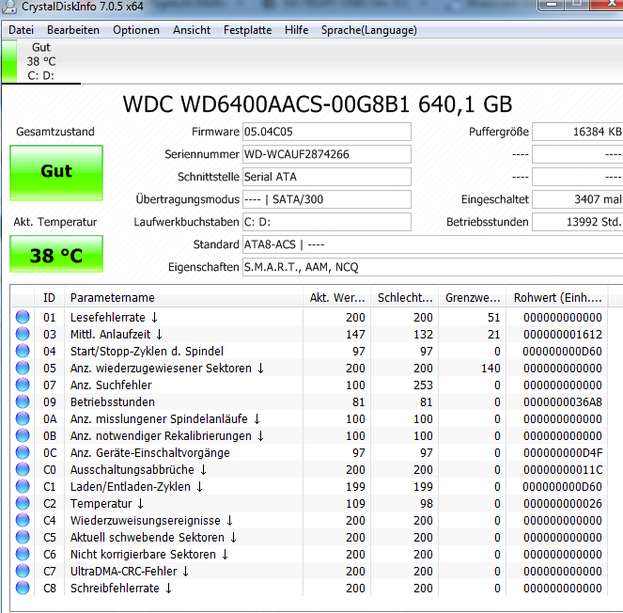Screen dimensions: 623x613
Task: Click the Standard field ATA8-ACS
Action: point(432,244)
